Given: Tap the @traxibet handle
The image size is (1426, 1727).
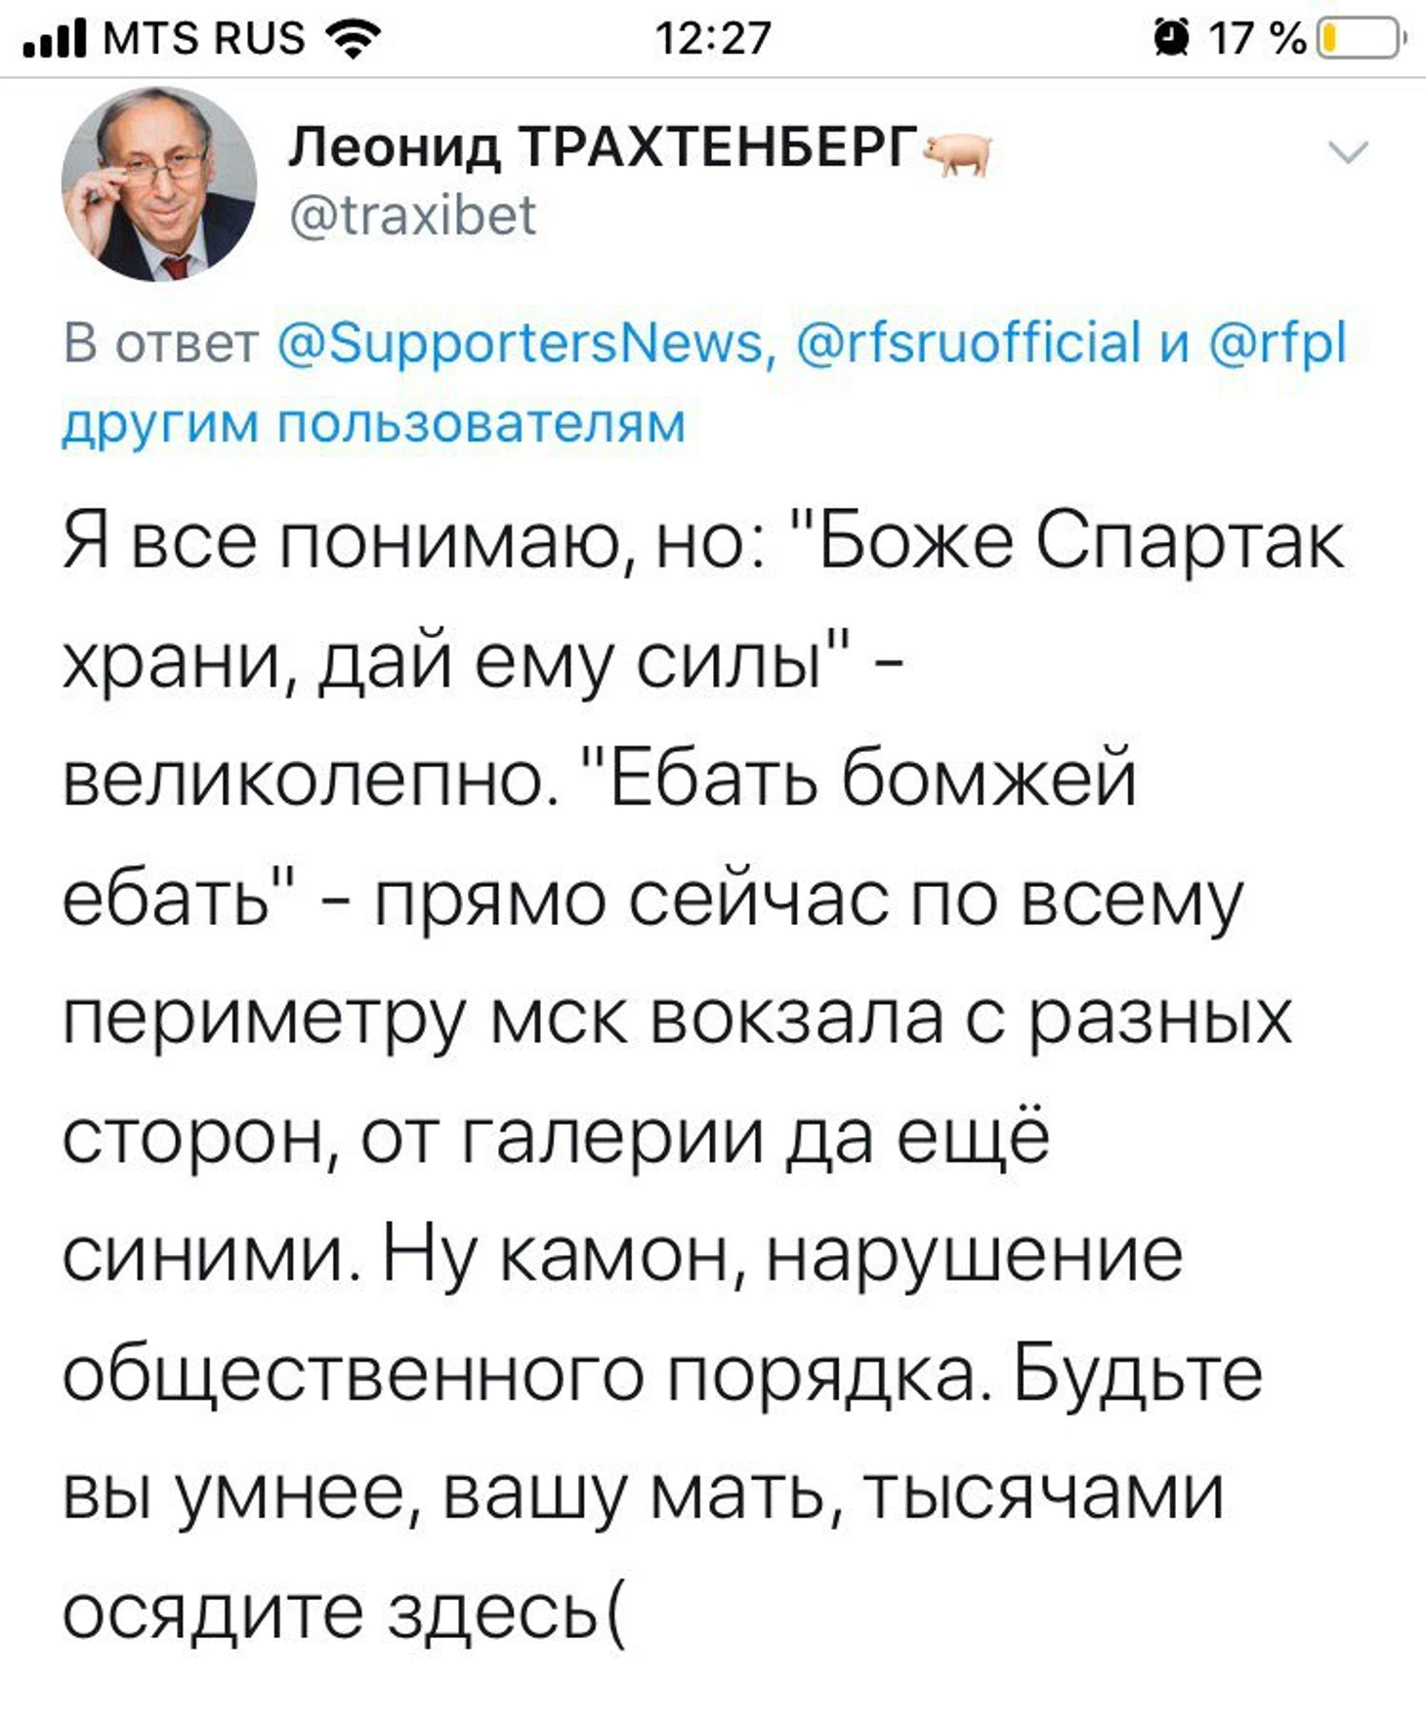Looking at the screenshot, I should pos(412,215).
